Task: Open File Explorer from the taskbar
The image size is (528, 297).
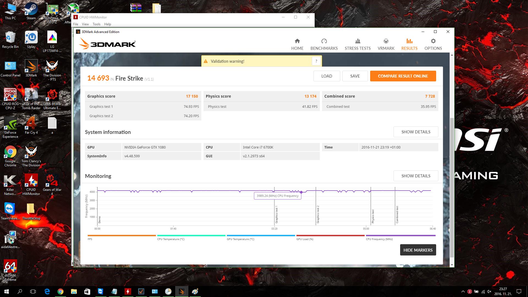Action: [74, 291]
